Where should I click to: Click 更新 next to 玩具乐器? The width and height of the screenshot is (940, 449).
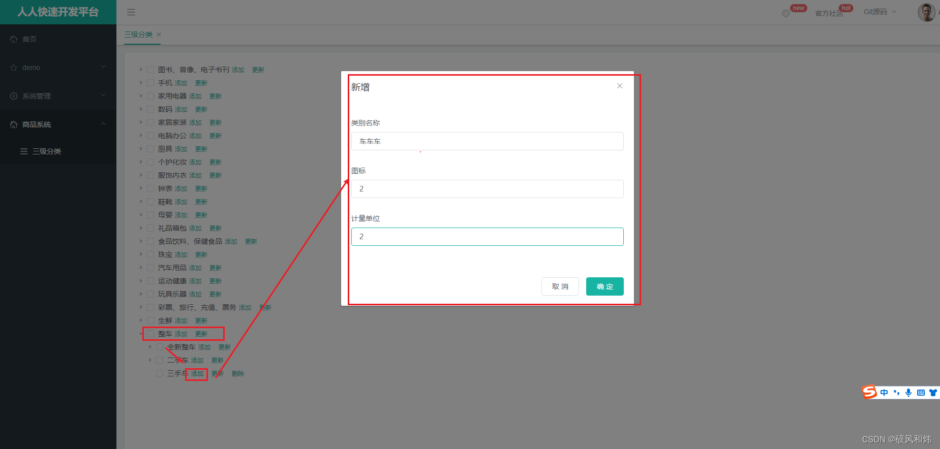tap(216, 294)
